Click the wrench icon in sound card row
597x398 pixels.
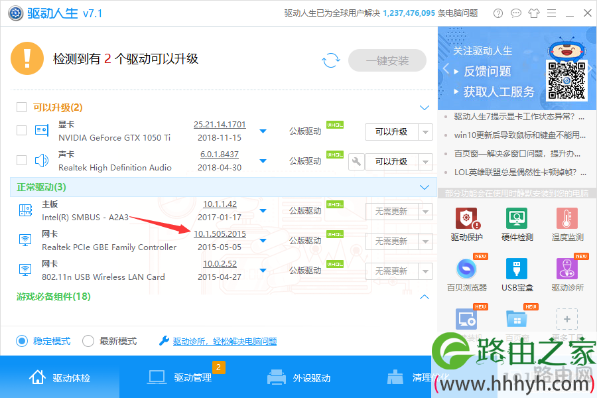point(356,161)
